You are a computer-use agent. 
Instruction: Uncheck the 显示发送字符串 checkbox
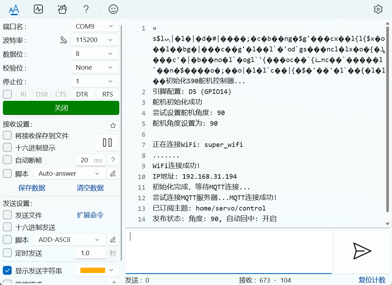(x=7, y=271)
